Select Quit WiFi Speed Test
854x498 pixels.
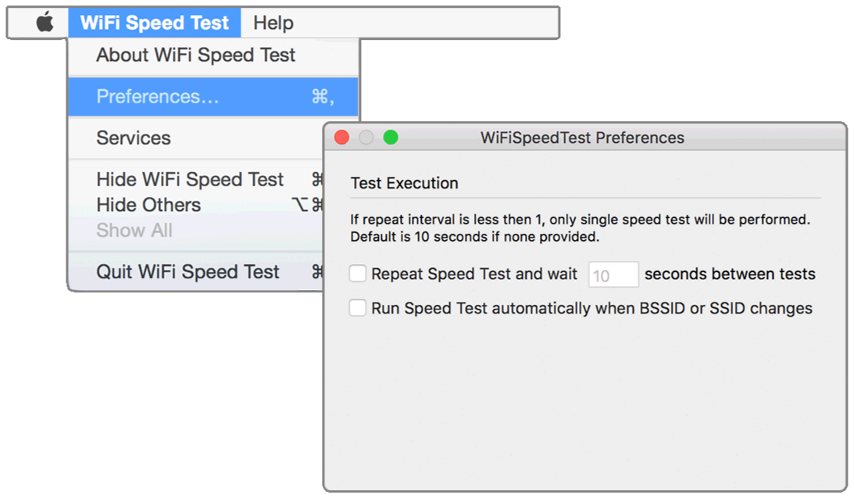click(x=188, y=272)
